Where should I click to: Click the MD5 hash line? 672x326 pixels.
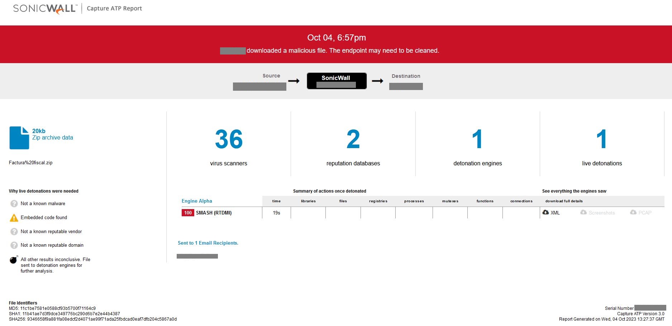coord(52,308)
